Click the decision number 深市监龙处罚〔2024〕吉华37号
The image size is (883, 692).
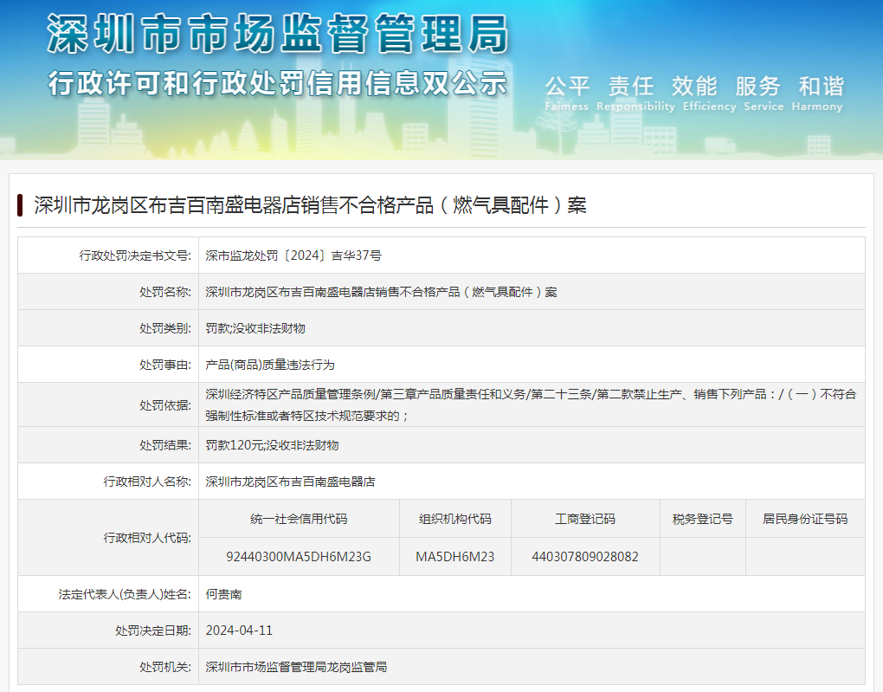(293, 255)
